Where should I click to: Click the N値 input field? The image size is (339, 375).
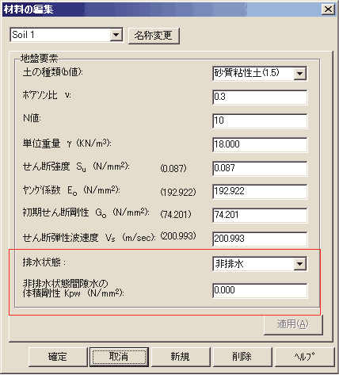(x=260, y=121)
